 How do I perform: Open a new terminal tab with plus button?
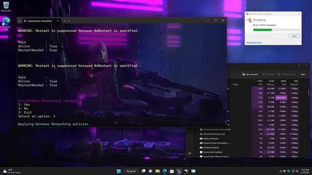pyautogui.click(x=65, y=21)
